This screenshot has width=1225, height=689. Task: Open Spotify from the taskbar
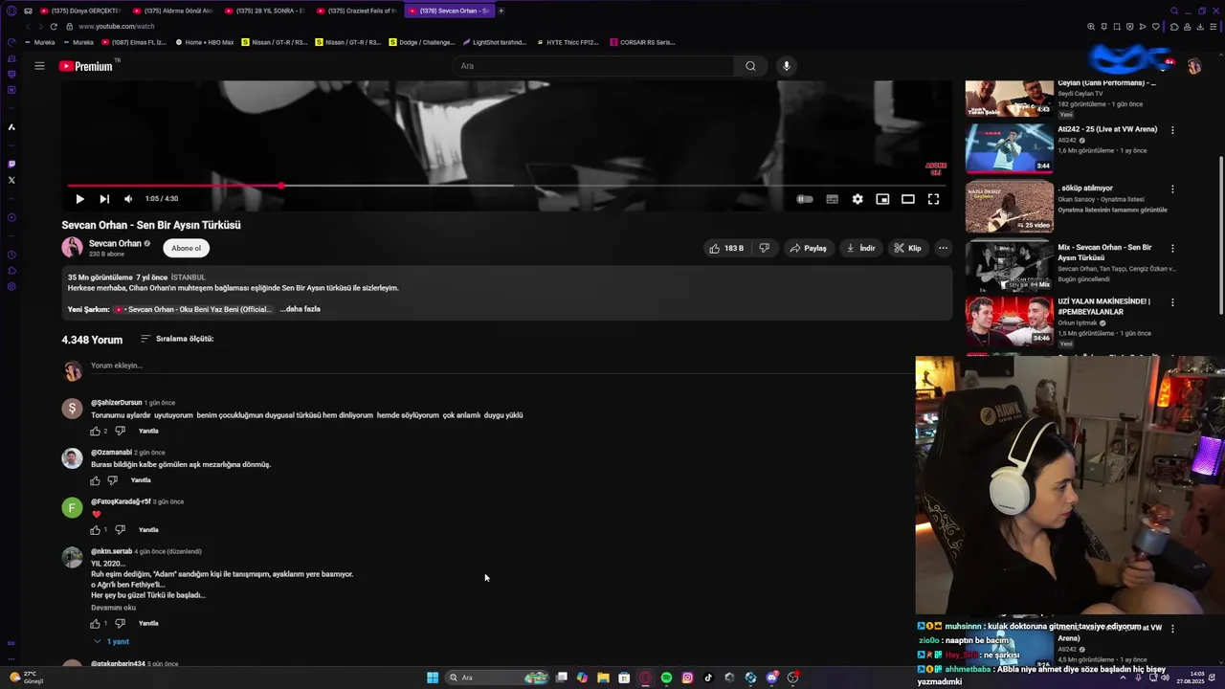click(x=666, y=678)
